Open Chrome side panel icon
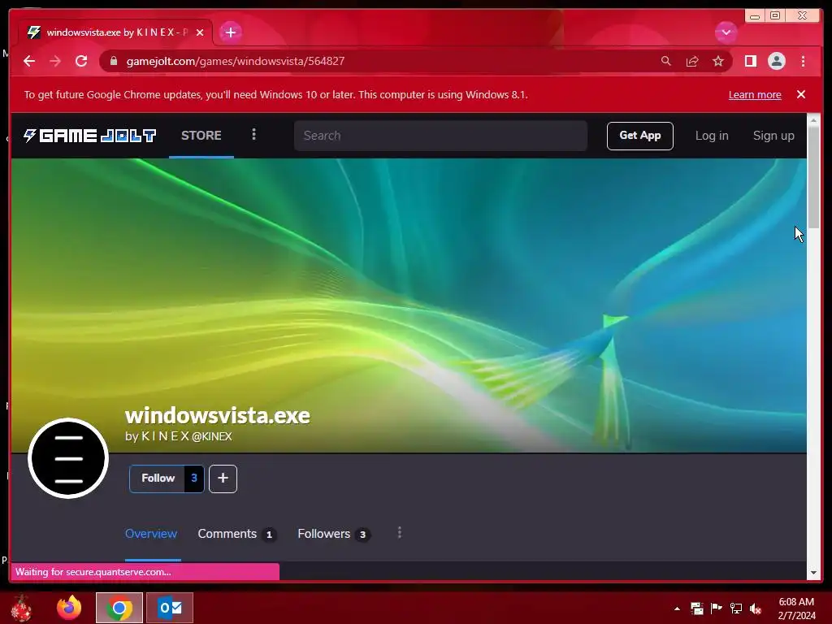This screenshot has height=624, width=832. coord(750,61)
